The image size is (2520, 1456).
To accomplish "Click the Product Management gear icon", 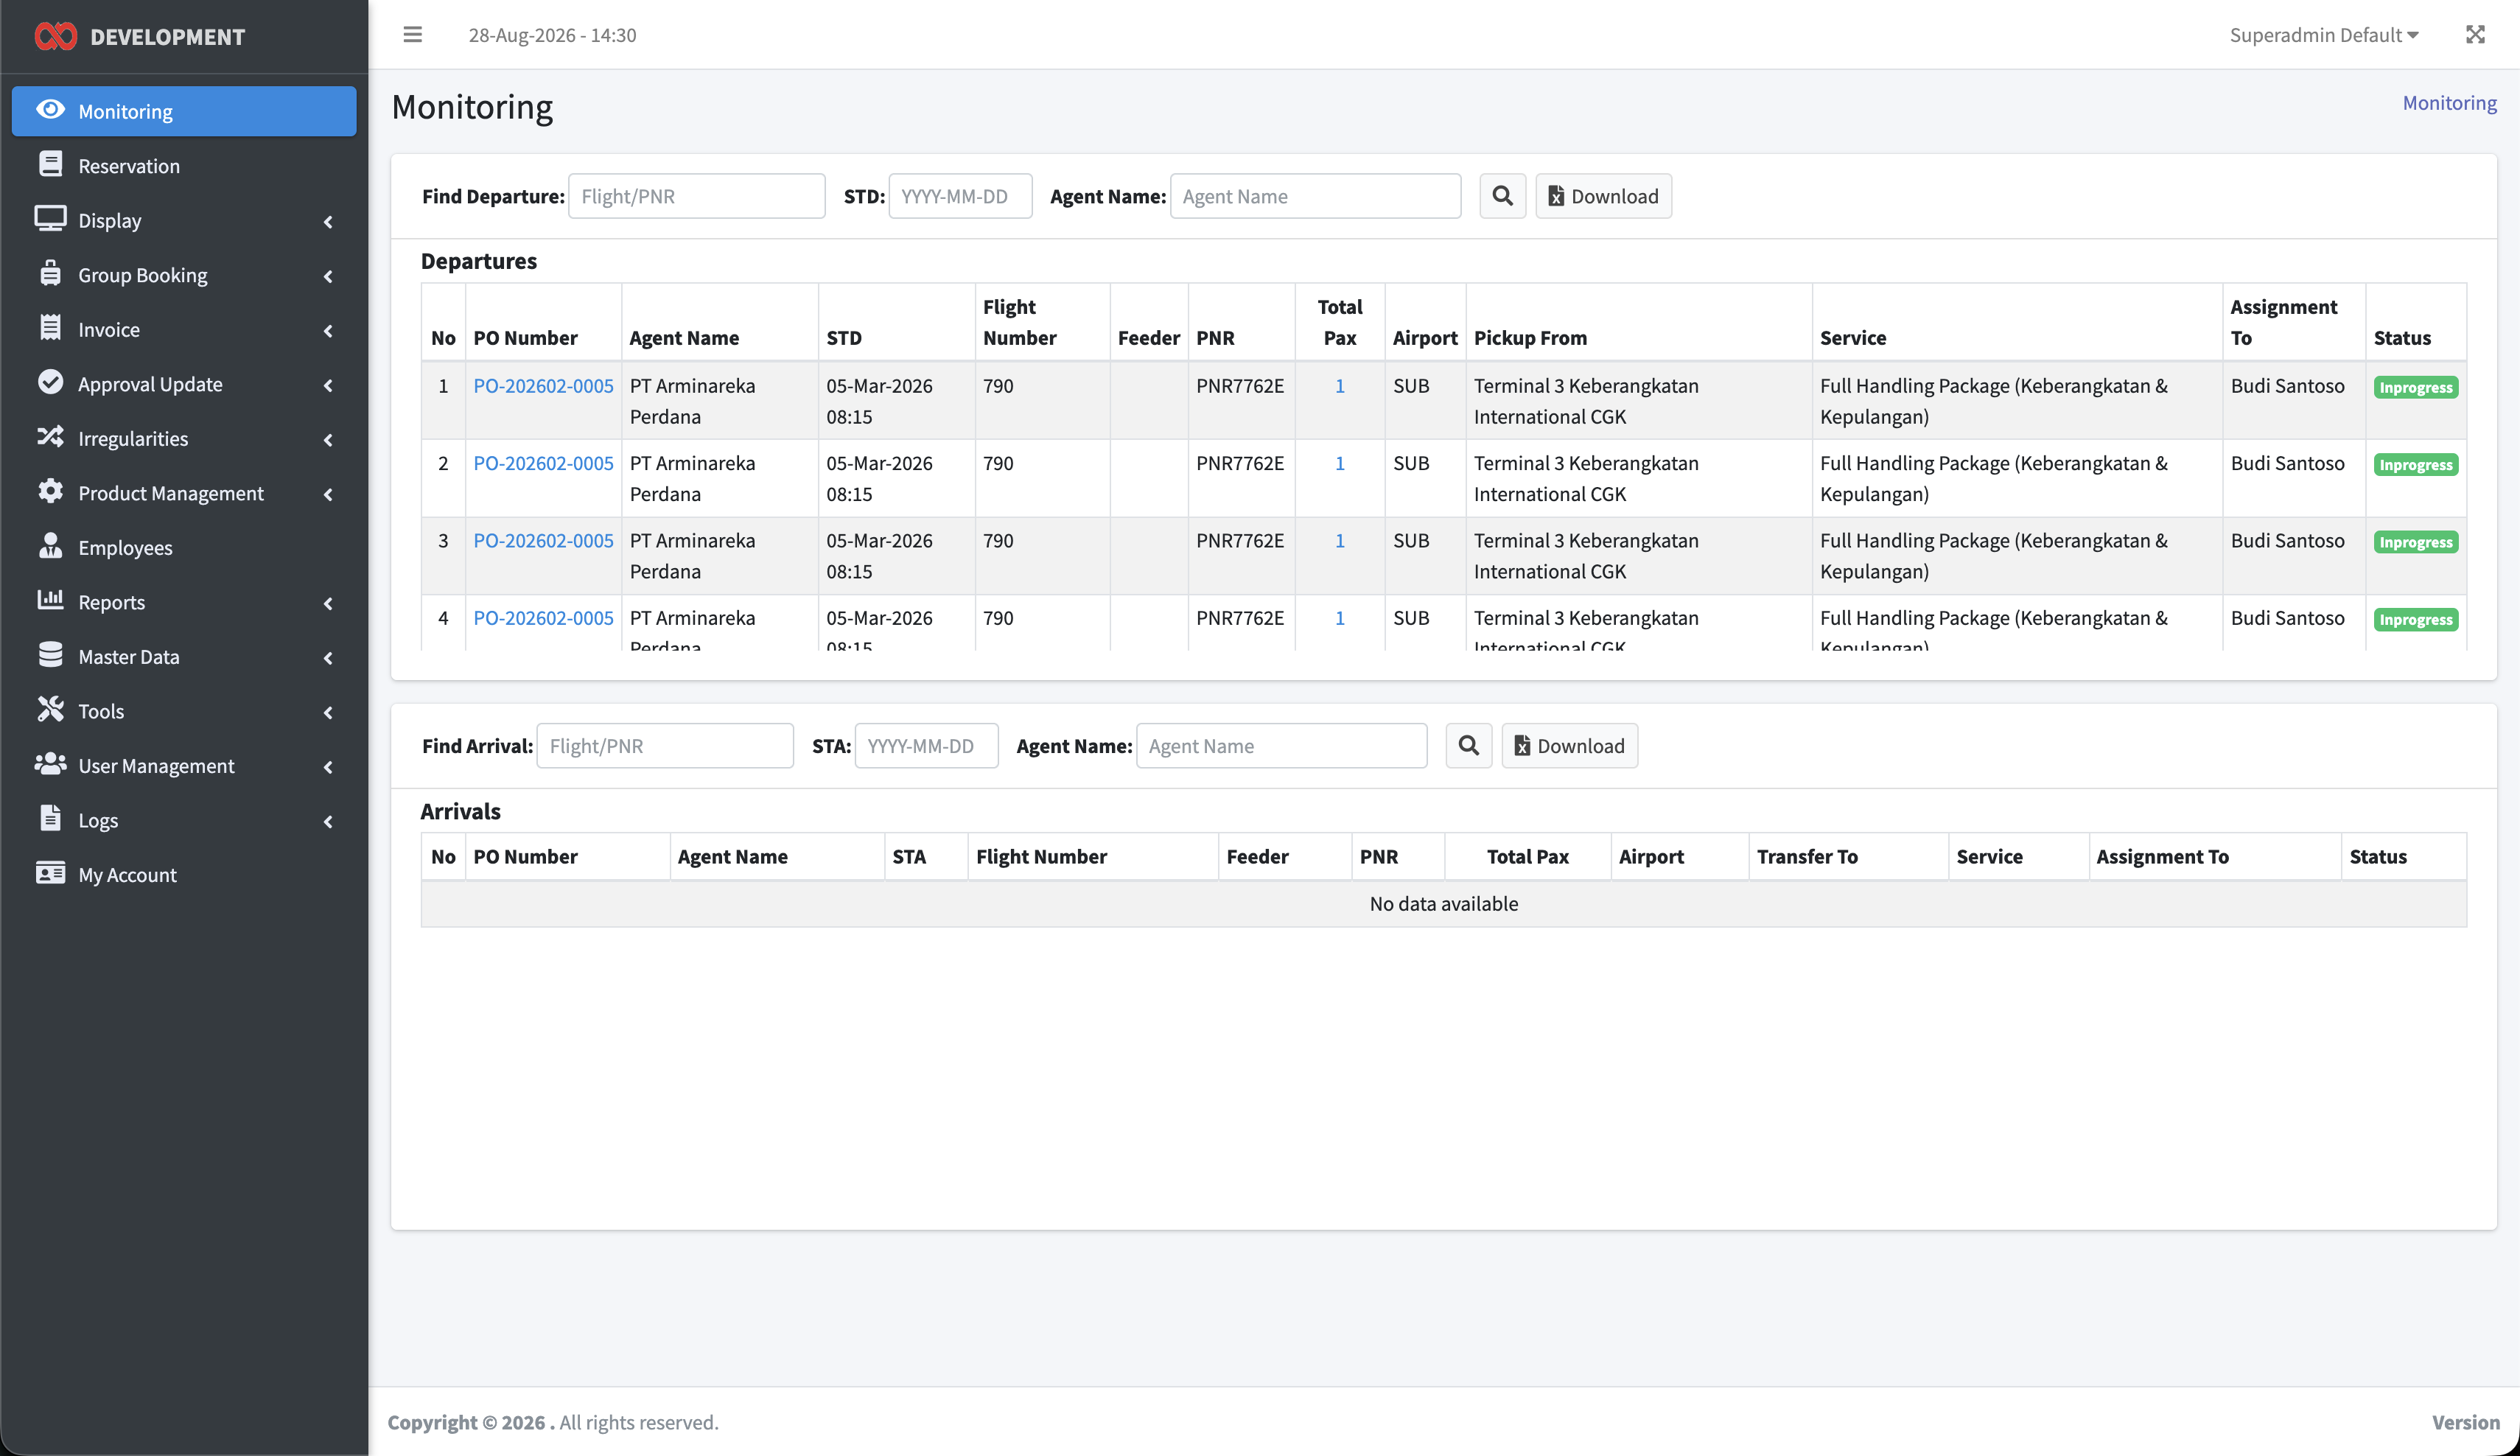I will pyautogui.click(x=50, y=491).
